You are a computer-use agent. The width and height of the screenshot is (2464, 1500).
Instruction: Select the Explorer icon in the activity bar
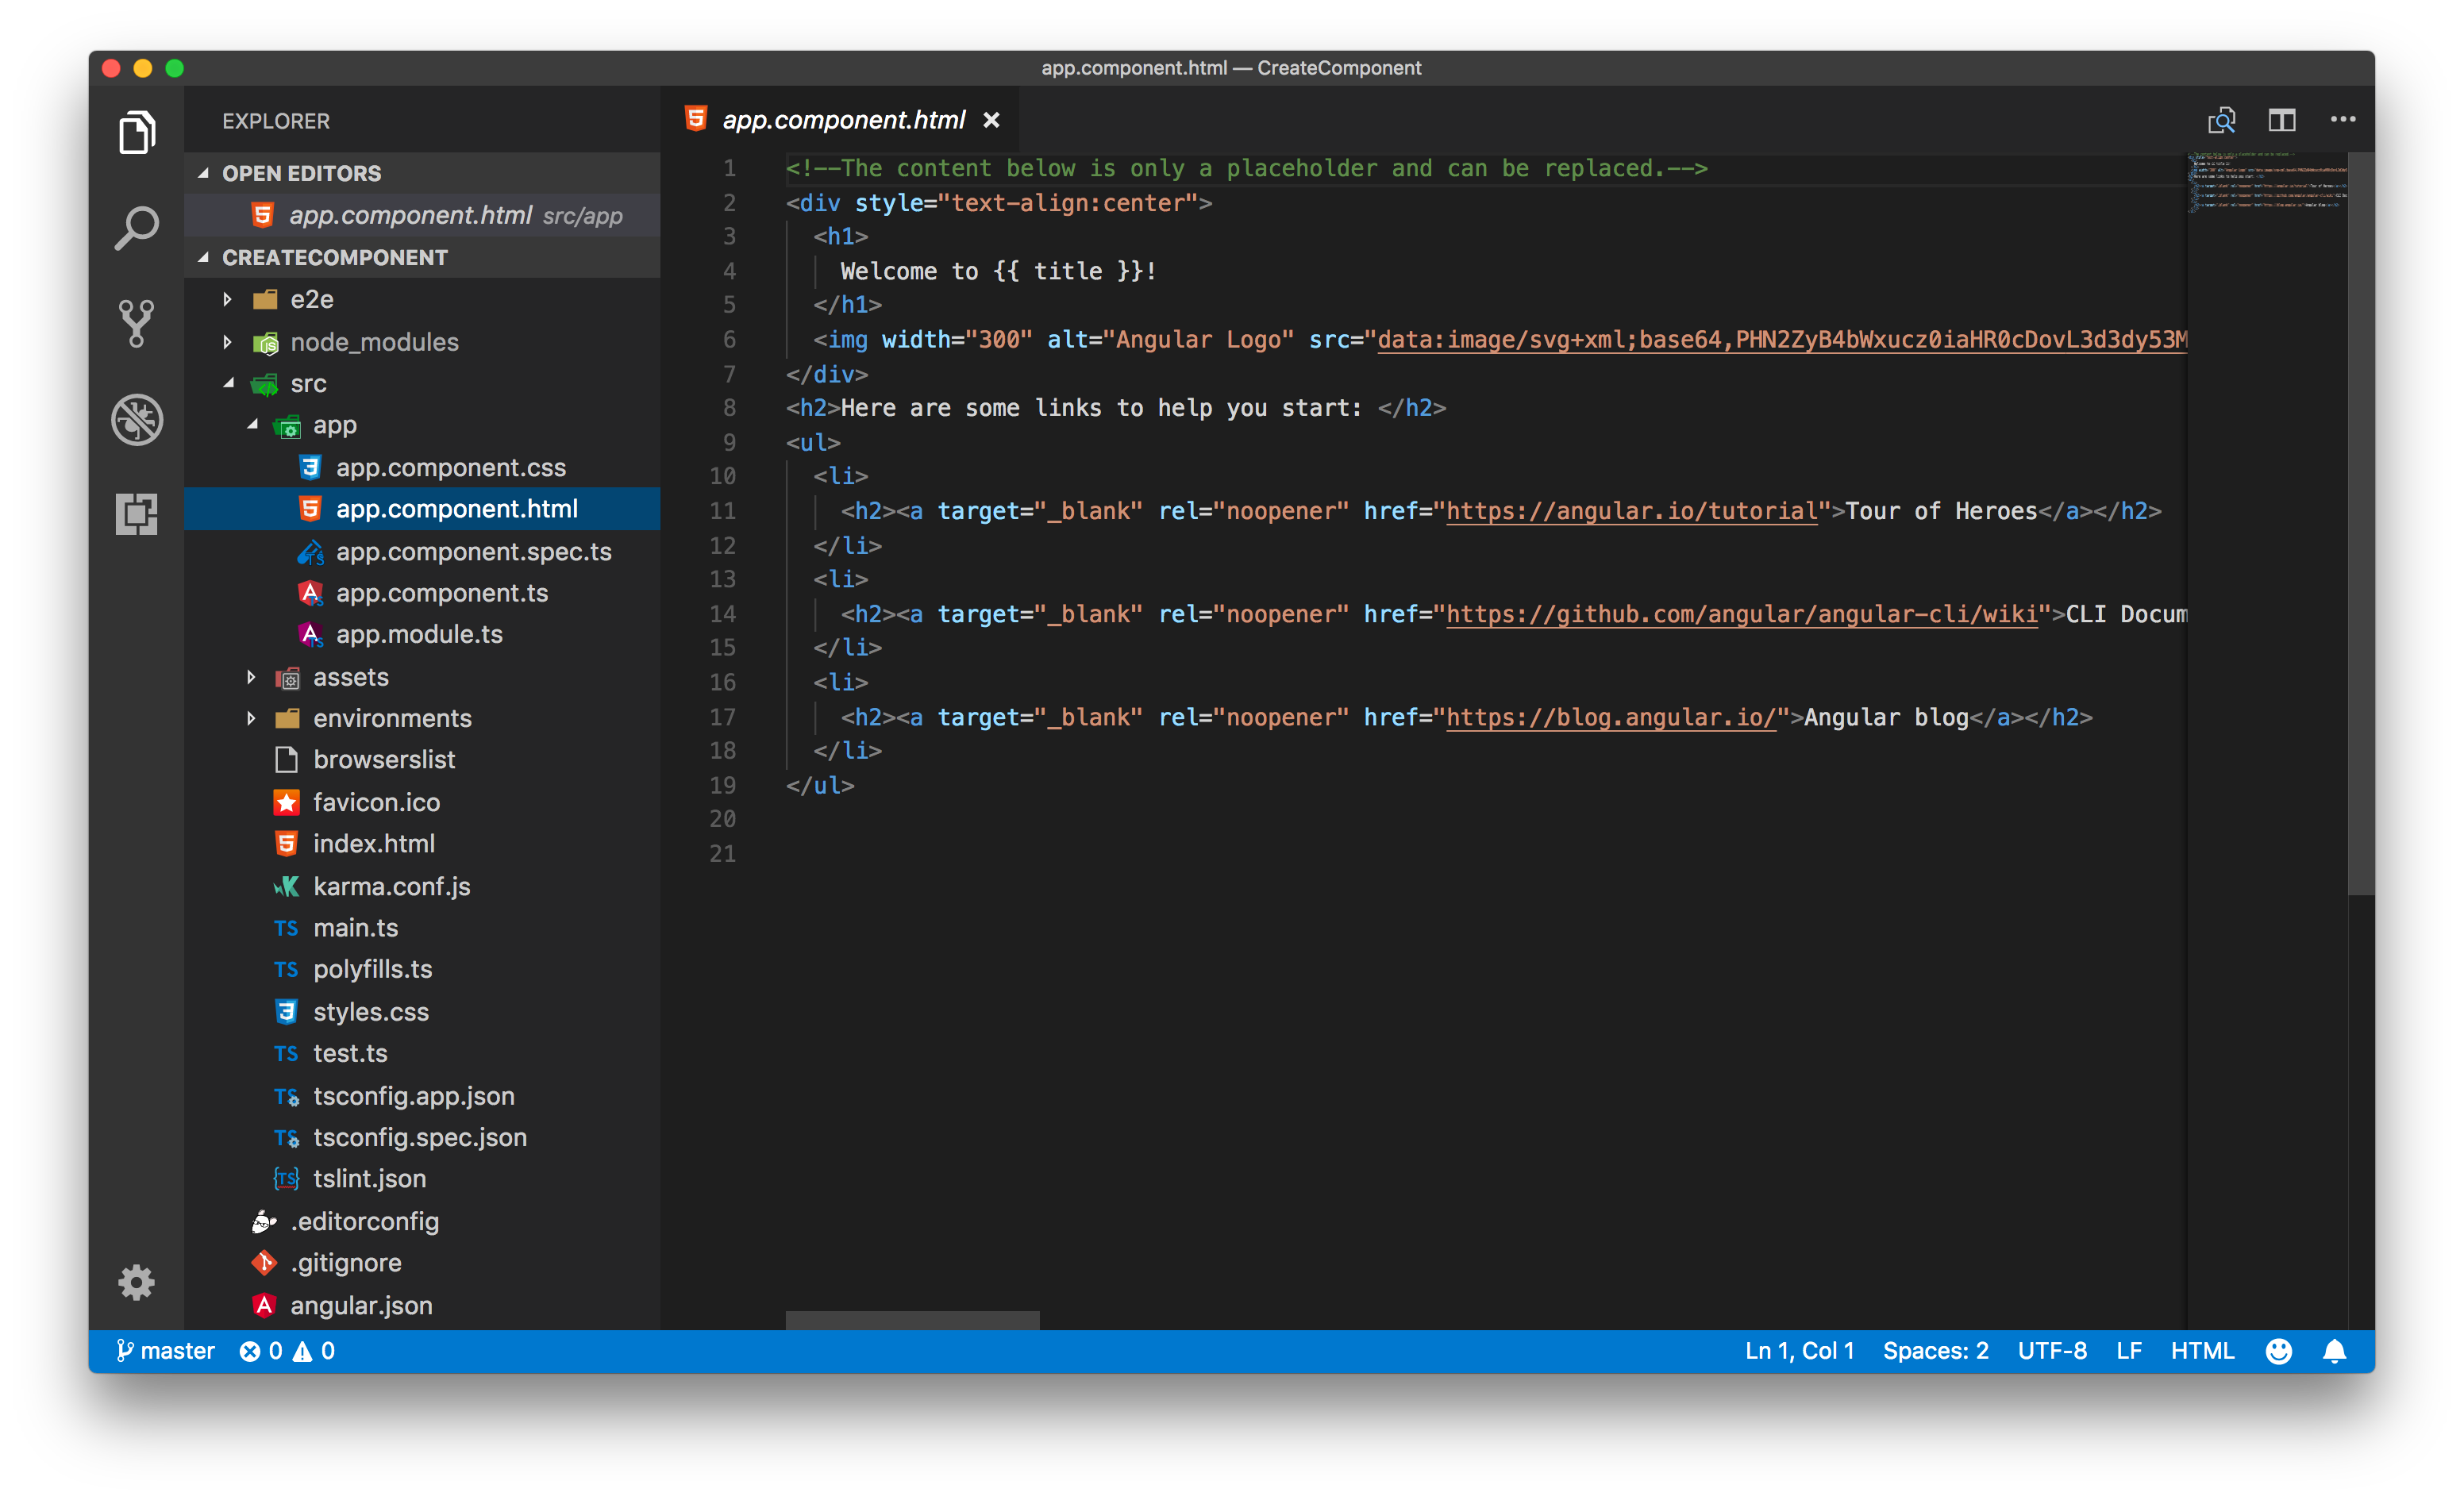(137, 131)
